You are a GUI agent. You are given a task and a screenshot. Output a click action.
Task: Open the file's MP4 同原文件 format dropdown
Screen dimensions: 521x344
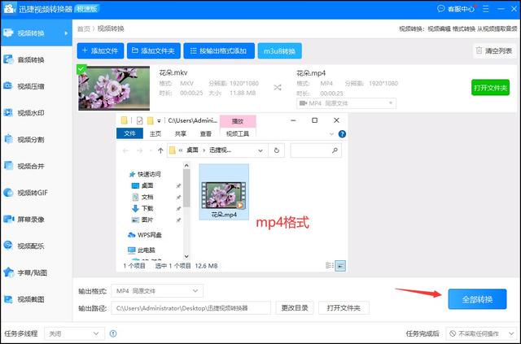(x=346, y=103)
